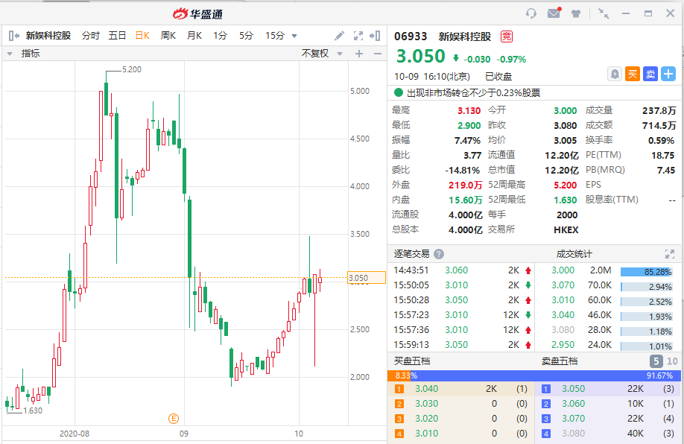
Task: Click ask level 1 price 3.050
Action: click(x=573, y=389)
